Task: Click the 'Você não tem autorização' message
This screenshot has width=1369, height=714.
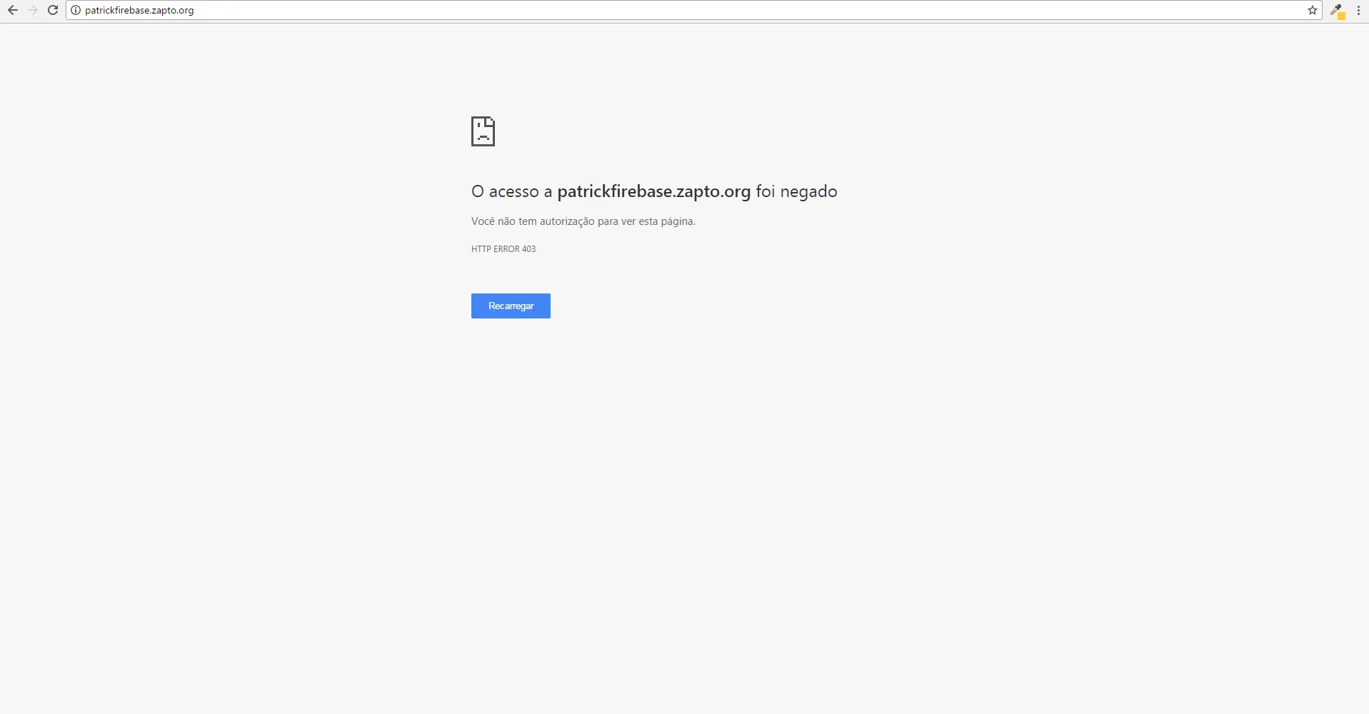Action: (x=583, y=221)
